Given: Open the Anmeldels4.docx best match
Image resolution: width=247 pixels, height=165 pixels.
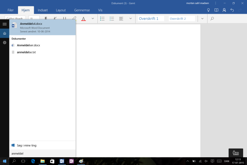Looking at the screenshot, I should 42,27.
